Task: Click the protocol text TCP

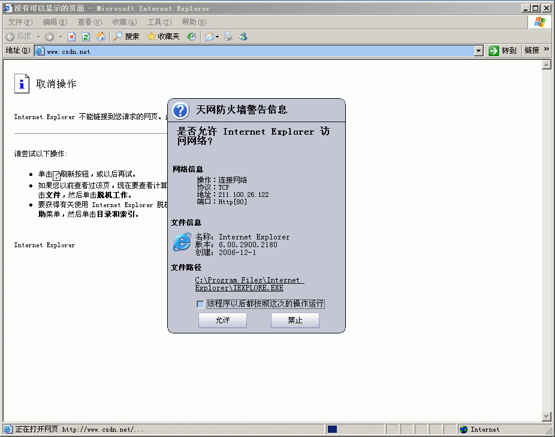Action: coord(224,187)
